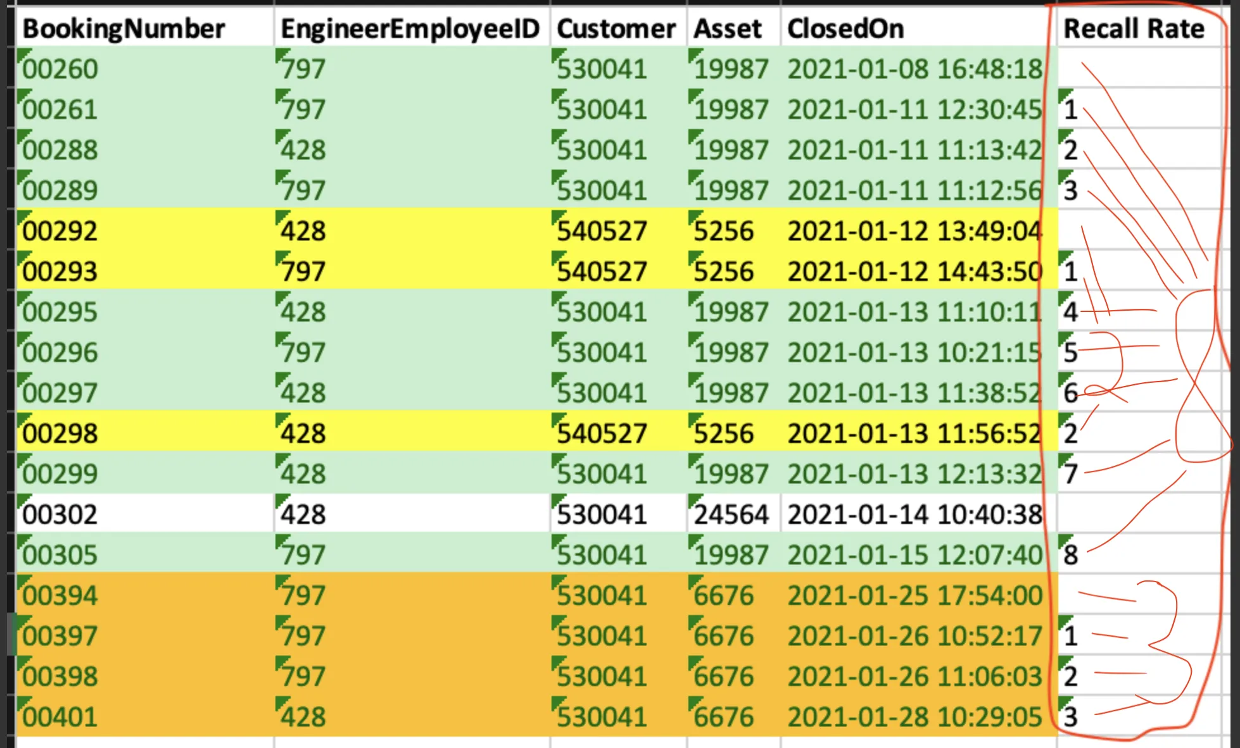Screen dimensions: 1240x748
Task: Select the Asset header cell
Action: coord(728,28)
